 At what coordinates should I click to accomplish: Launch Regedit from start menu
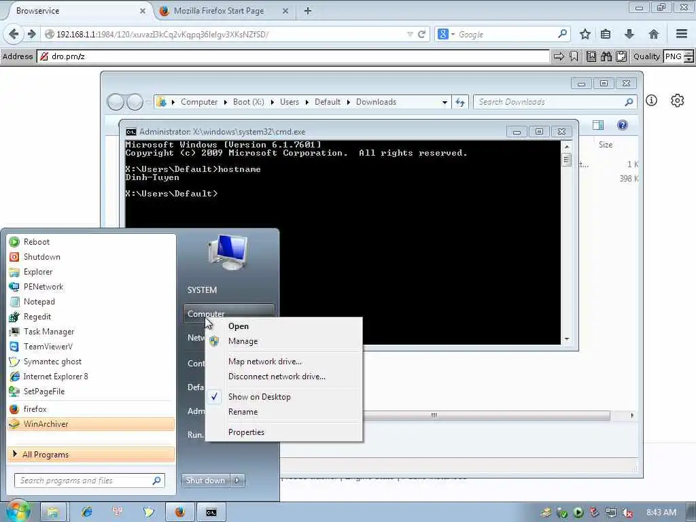click(x=37, y=317)
